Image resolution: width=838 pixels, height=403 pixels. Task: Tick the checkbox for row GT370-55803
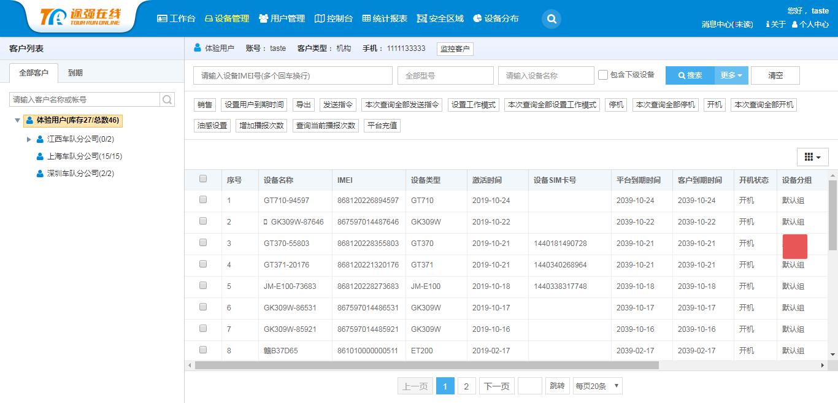pyautogui.click(x=203, y=243)
